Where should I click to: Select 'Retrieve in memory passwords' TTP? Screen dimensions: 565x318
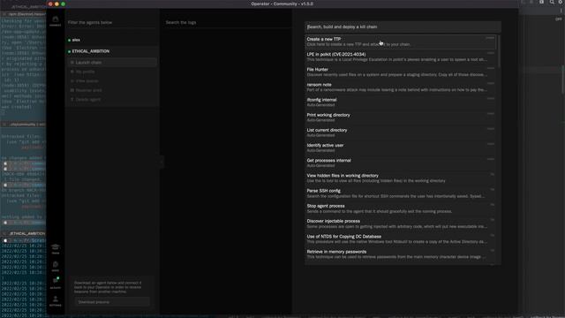pyautogui.click(x=401, y=254)
